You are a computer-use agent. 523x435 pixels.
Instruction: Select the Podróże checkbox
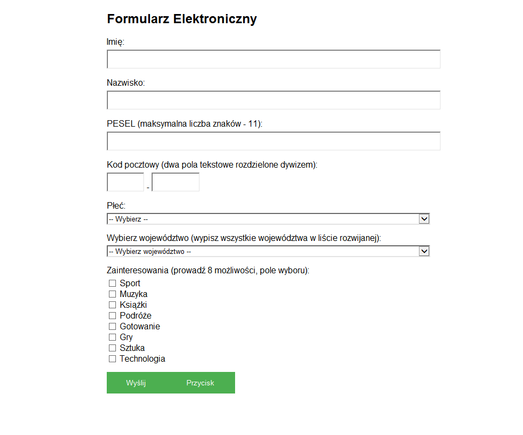[x=112, y=316]
